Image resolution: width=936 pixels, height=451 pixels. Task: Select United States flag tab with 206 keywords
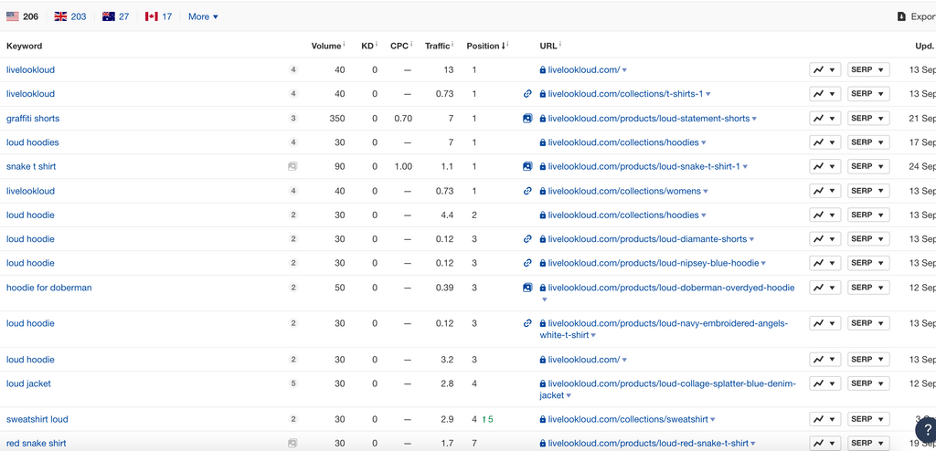pyautogui.click(x=22, y=16)
